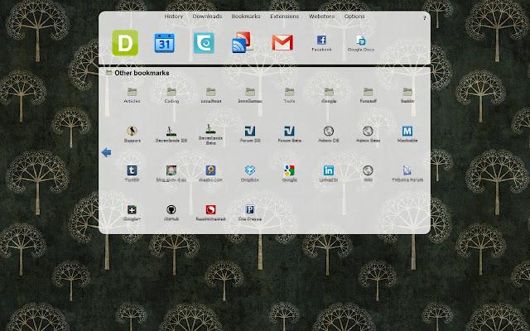Click the Other bookmarks heading
530x331 pixels.
[142, 73]
